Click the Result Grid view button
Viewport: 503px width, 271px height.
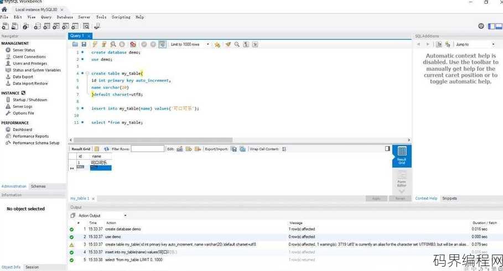tap(402, 156)
